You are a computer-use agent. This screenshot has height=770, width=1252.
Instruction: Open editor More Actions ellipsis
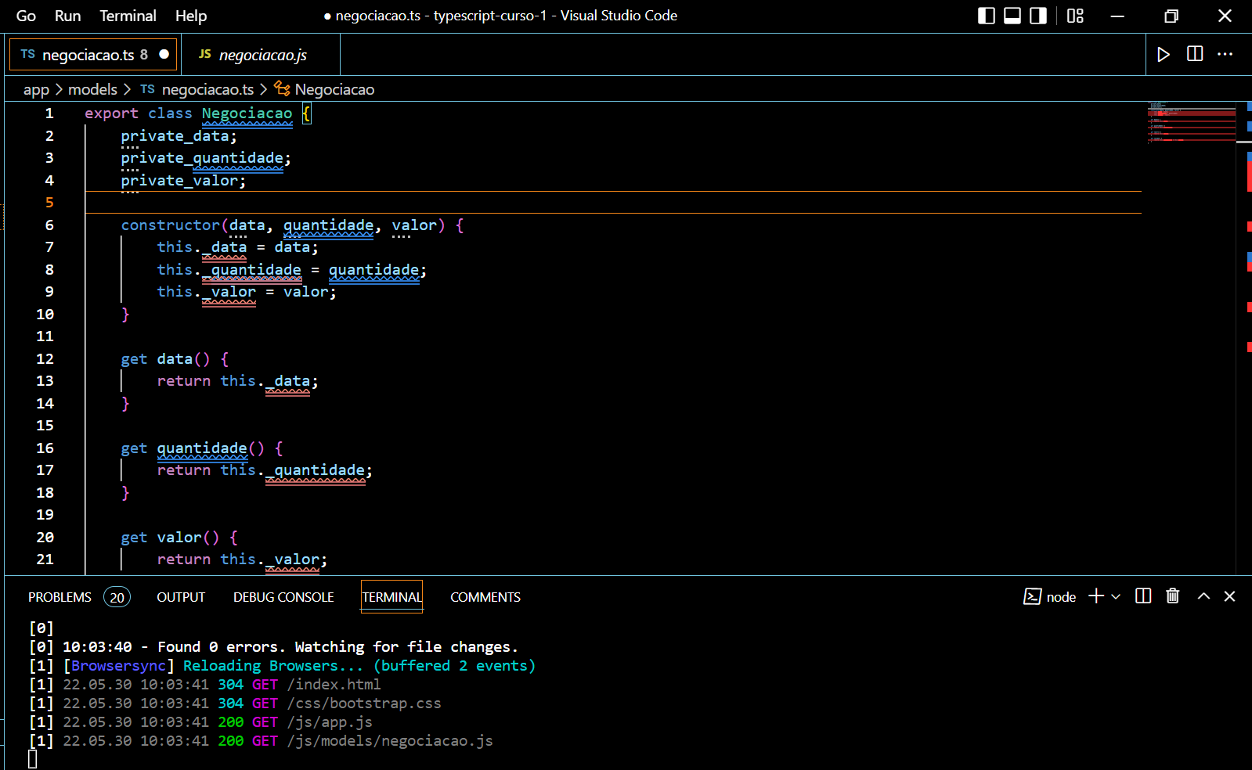click(x=1225, y=54)
